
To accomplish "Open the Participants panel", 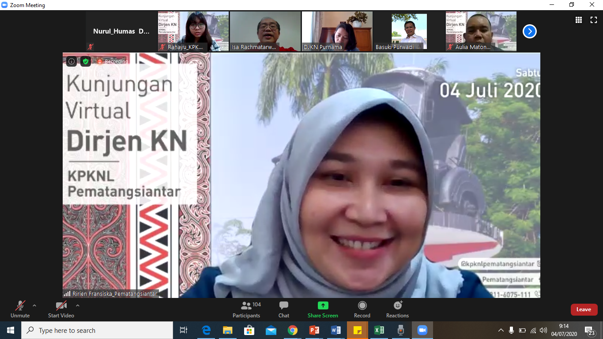I will pos(246,309).
